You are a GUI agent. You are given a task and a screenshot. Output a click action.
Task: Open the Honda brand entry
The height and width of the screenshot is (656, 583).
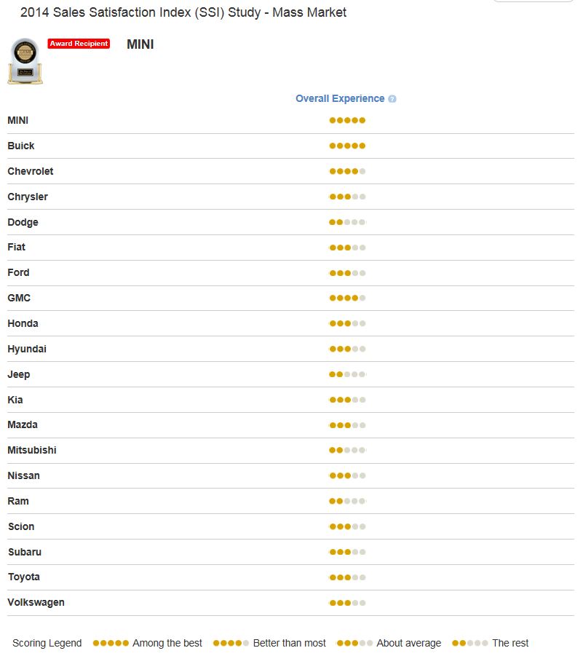[23, 323]
